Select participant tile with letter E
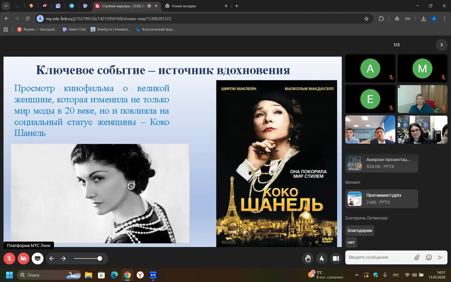The height and width of the screenshot is (282, 451). pyautogui.click(x=370, y=99)
